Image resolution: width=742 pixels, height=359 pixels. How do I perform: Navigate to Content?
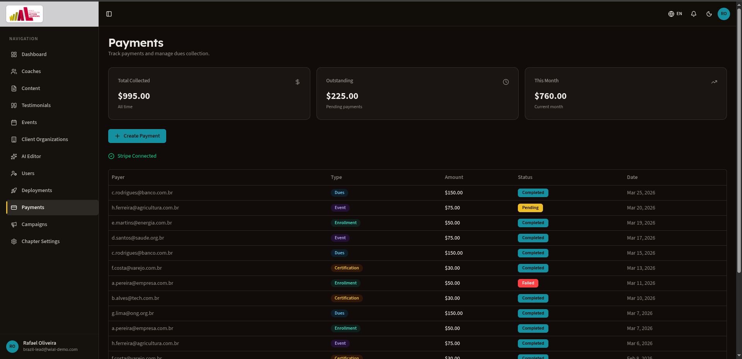[x=52, y=88]
